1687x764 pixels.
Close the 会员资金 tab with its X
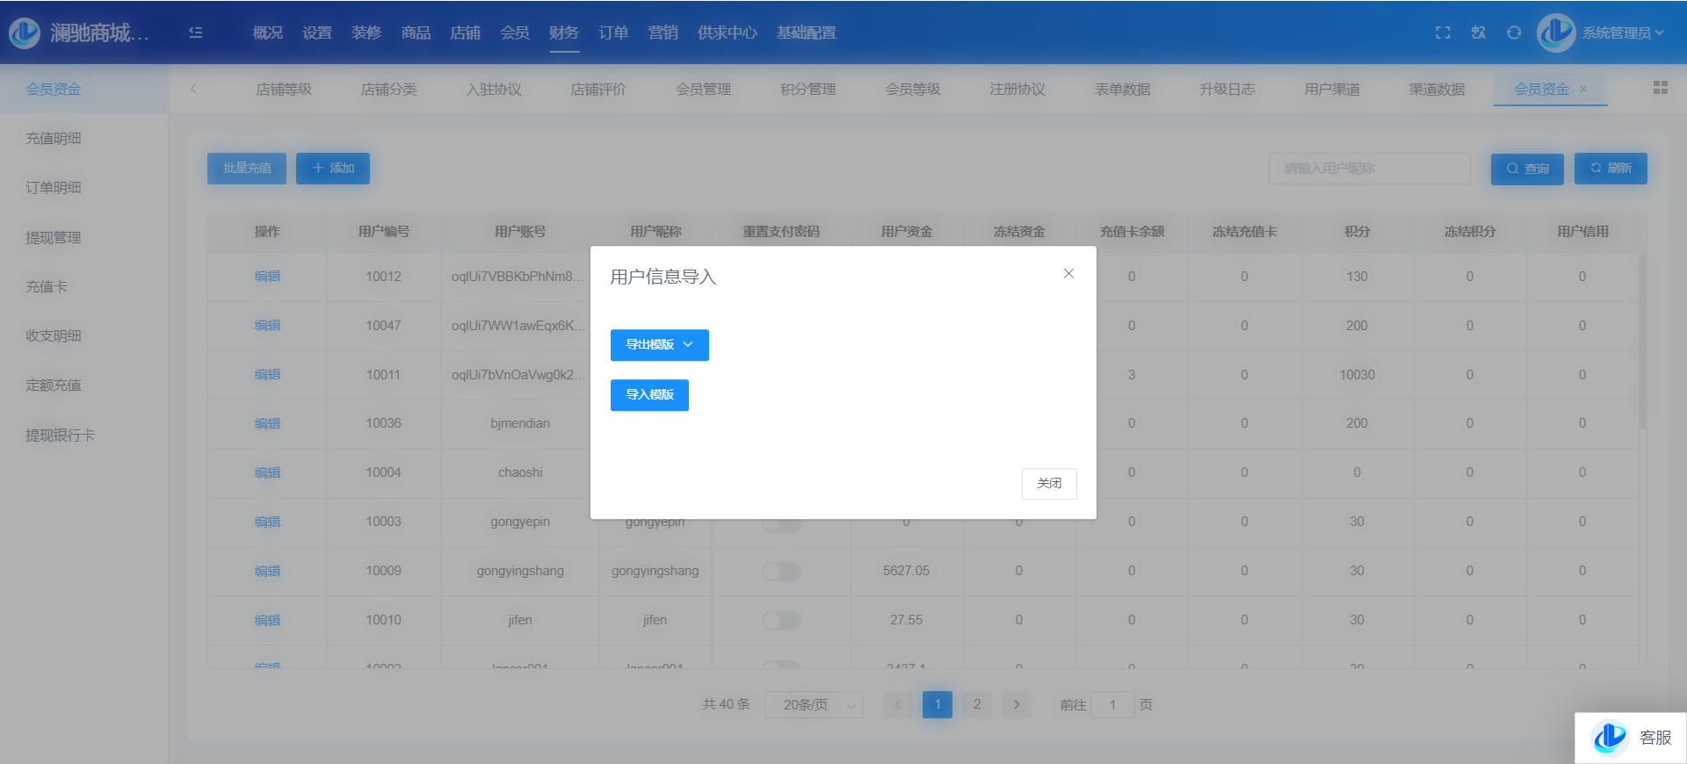pyautogui.click(x=1583, y=90)
